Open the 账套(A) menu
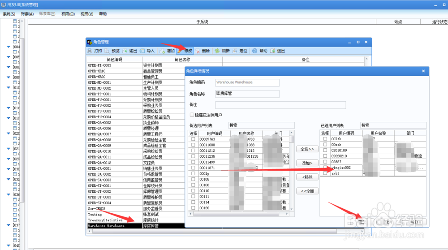 click(27, 14)
